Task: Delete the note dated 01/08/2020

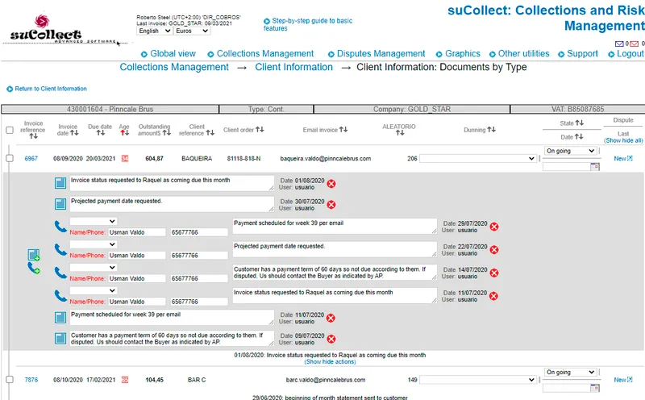Action: (331, 184)
